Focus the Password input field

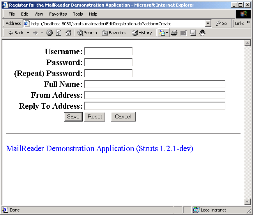[108, 62]
